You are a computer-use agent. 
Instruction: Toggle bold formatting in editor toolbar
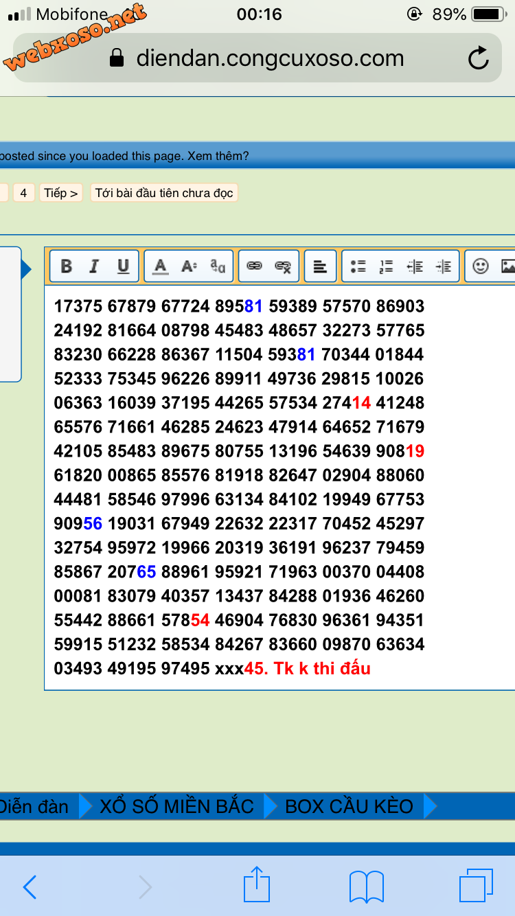pos(67,266)
